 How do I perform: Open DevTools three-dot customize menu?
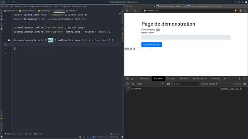click(239, 78)
